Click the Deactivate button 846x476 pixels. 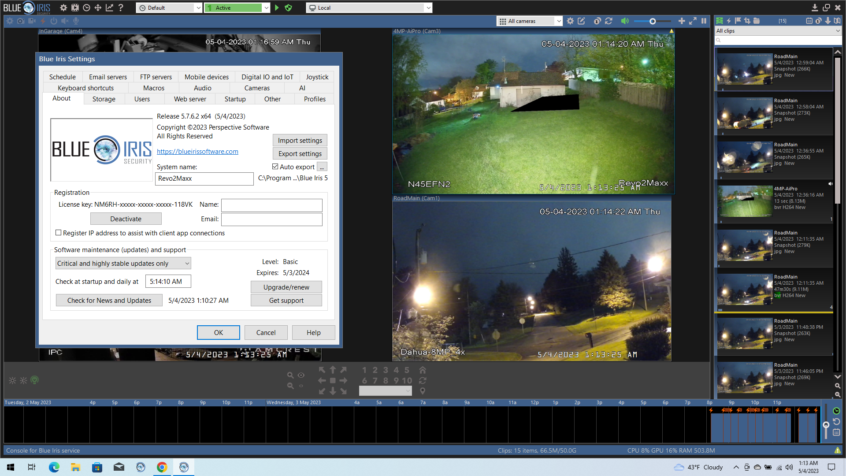(x=126, y=219)
